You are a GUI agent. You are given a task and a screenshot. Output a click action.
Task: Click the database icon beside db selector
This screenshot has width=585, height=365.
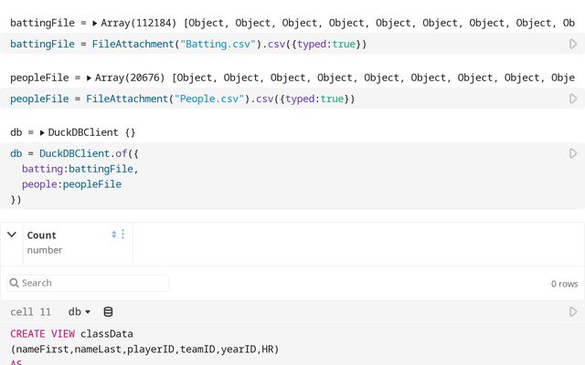tap(108, 312)
